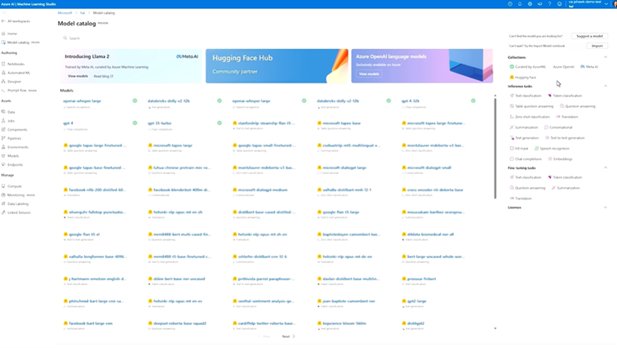The height and width of the screenshot is (348, 617).
Task: Filter by Zero shot classification task
Action: click(530, 117)
